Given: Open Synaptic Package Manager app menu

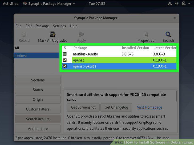Looking at the screenshot, I should (x=49, y=3).
